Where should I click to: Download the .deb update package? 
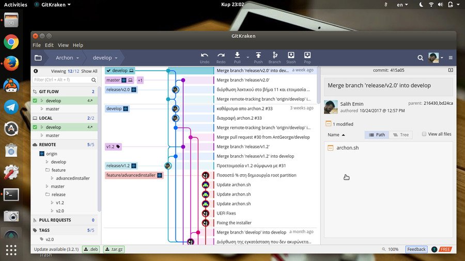pyautogui.click(x=90, y=249)
